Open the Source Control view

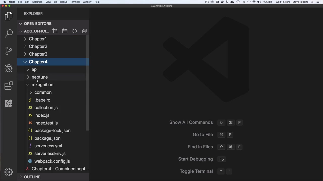click(9, 51)
